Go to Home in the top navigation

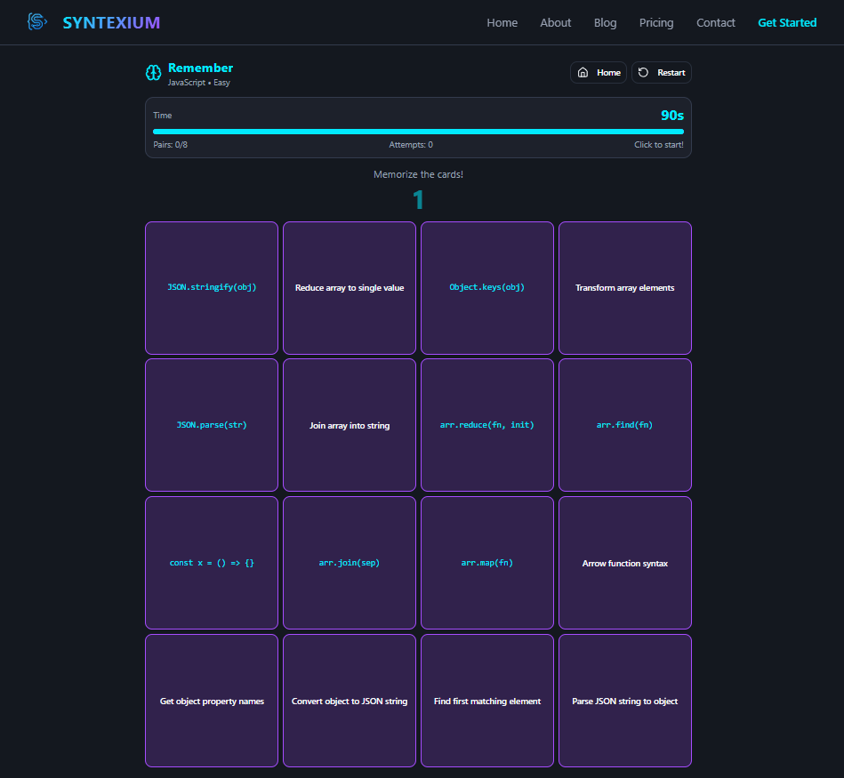(502, 22)
